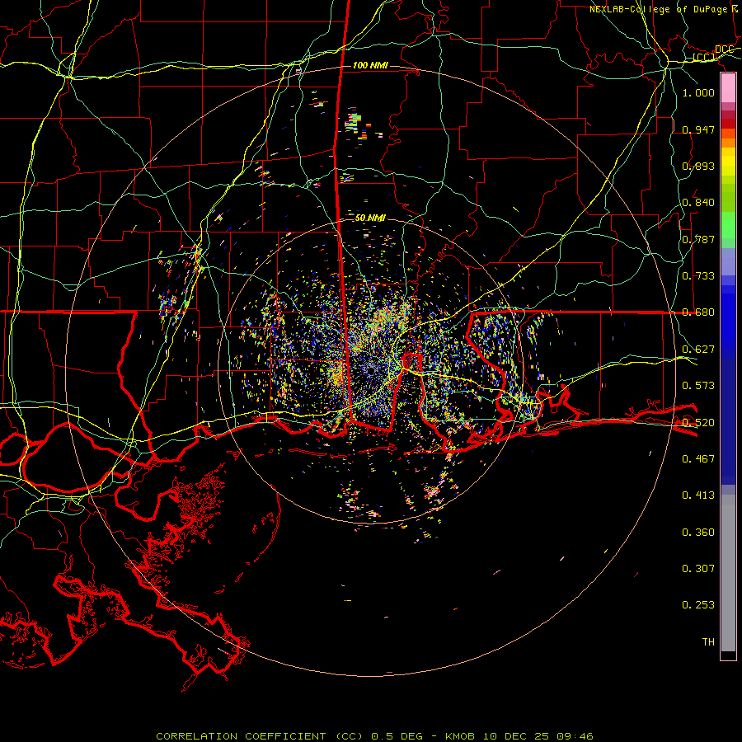The image size is (742, 742).
Task: Pick the lavender band on the color scale
Action: [x=728, y=261]
